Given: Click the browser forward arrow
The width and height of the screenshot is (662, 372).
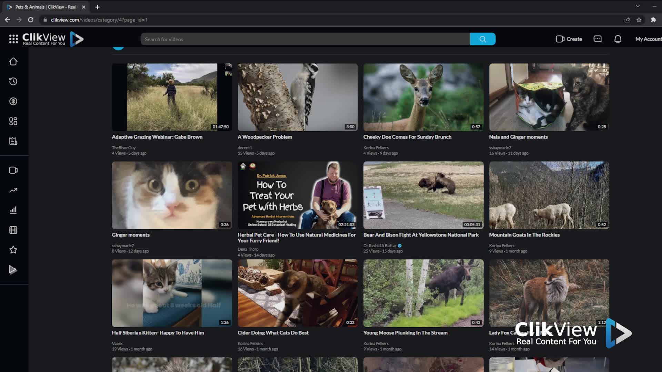Looking at the screenshot, I should (x=19, y=20).
